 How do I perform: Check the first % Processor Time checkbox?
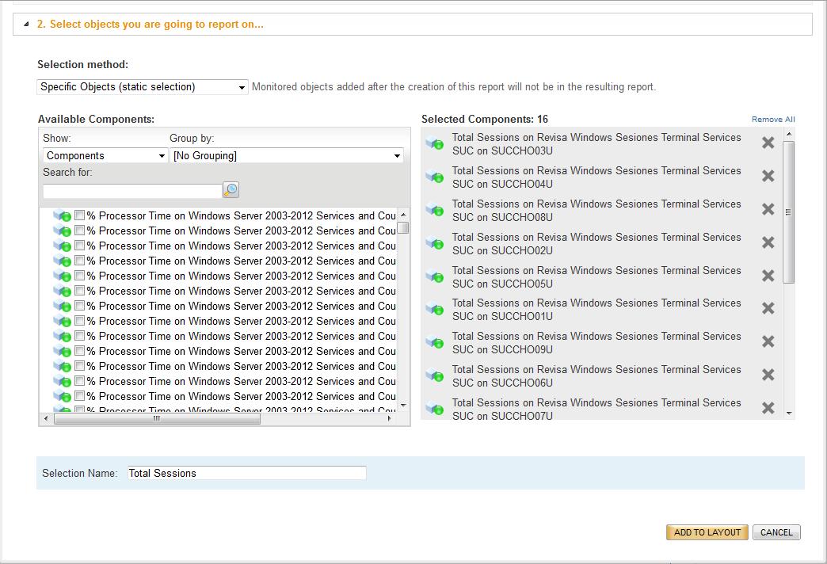tap(80, 215)
